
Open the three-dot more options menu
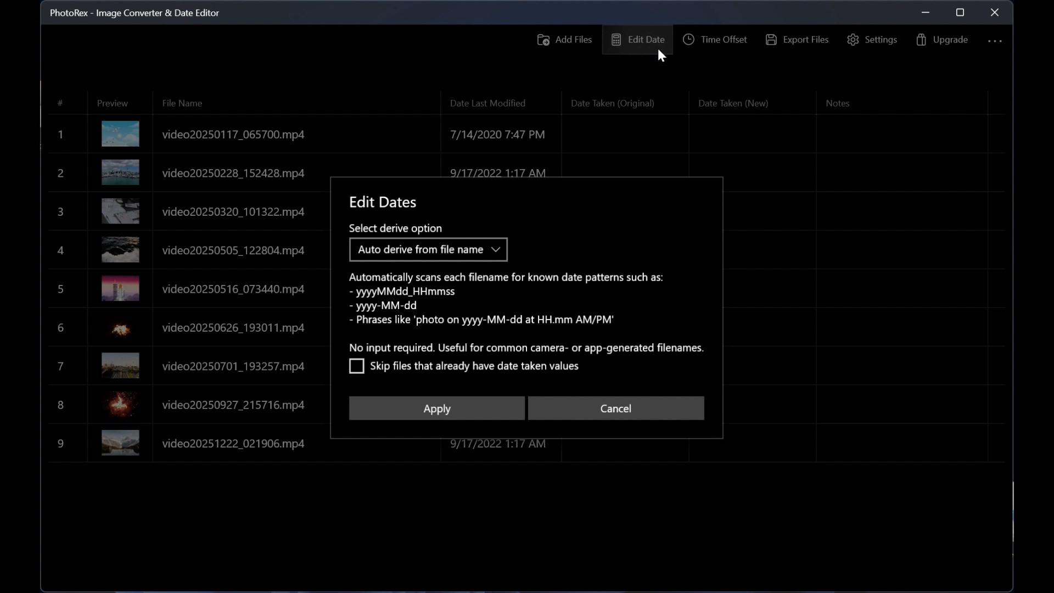coord(995,41)
